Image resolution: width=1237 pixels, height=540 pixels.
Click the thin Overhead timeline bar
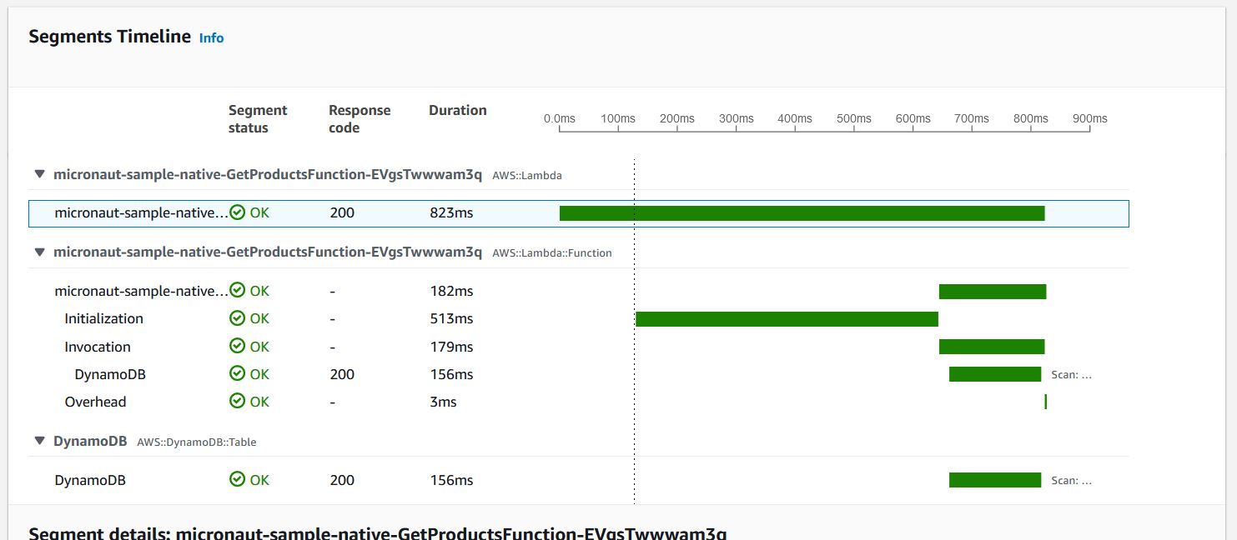click(x=1045, y=402)
